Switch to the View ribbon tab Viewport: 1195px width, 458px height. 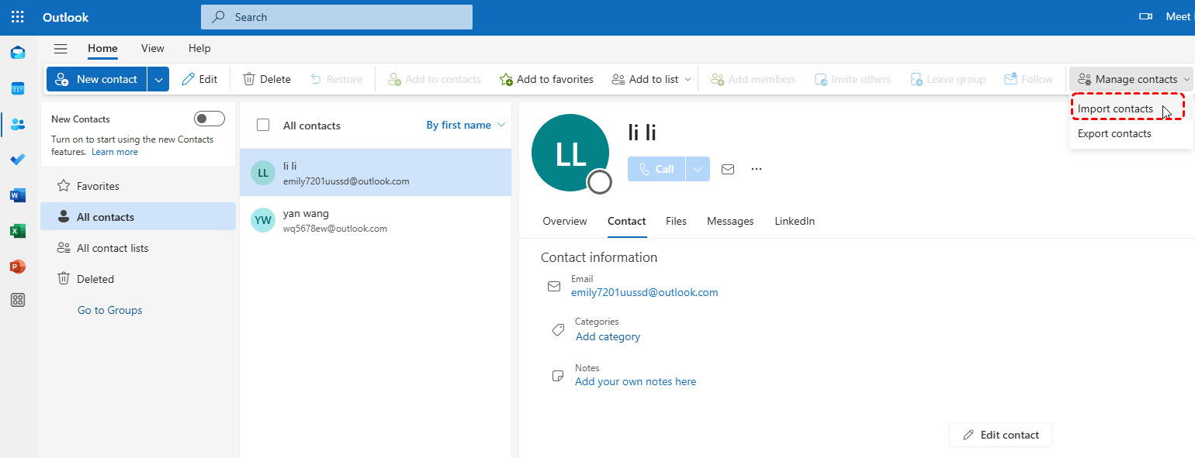click(153, 49)
